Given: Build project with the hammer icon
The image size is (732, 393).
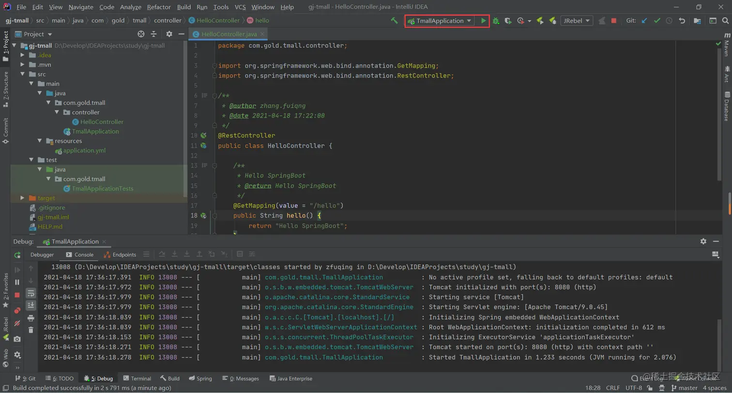Looking at the screenshot, I should point(395,21).
